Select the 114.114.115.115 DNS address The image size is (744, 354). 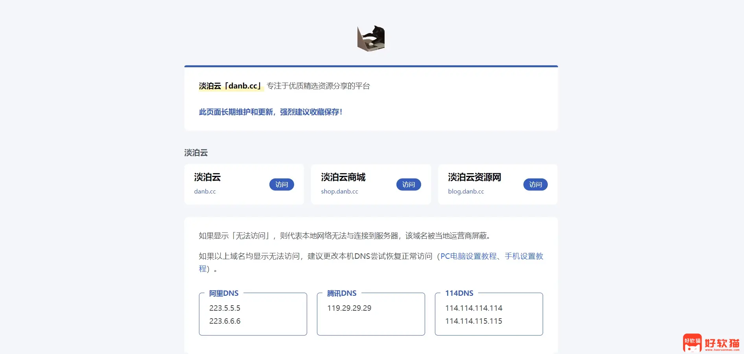click(474, 321)
